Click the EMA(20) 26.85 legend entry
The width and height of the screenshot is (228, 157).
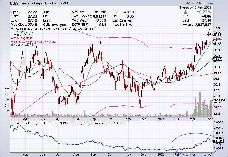click(22, 32)
